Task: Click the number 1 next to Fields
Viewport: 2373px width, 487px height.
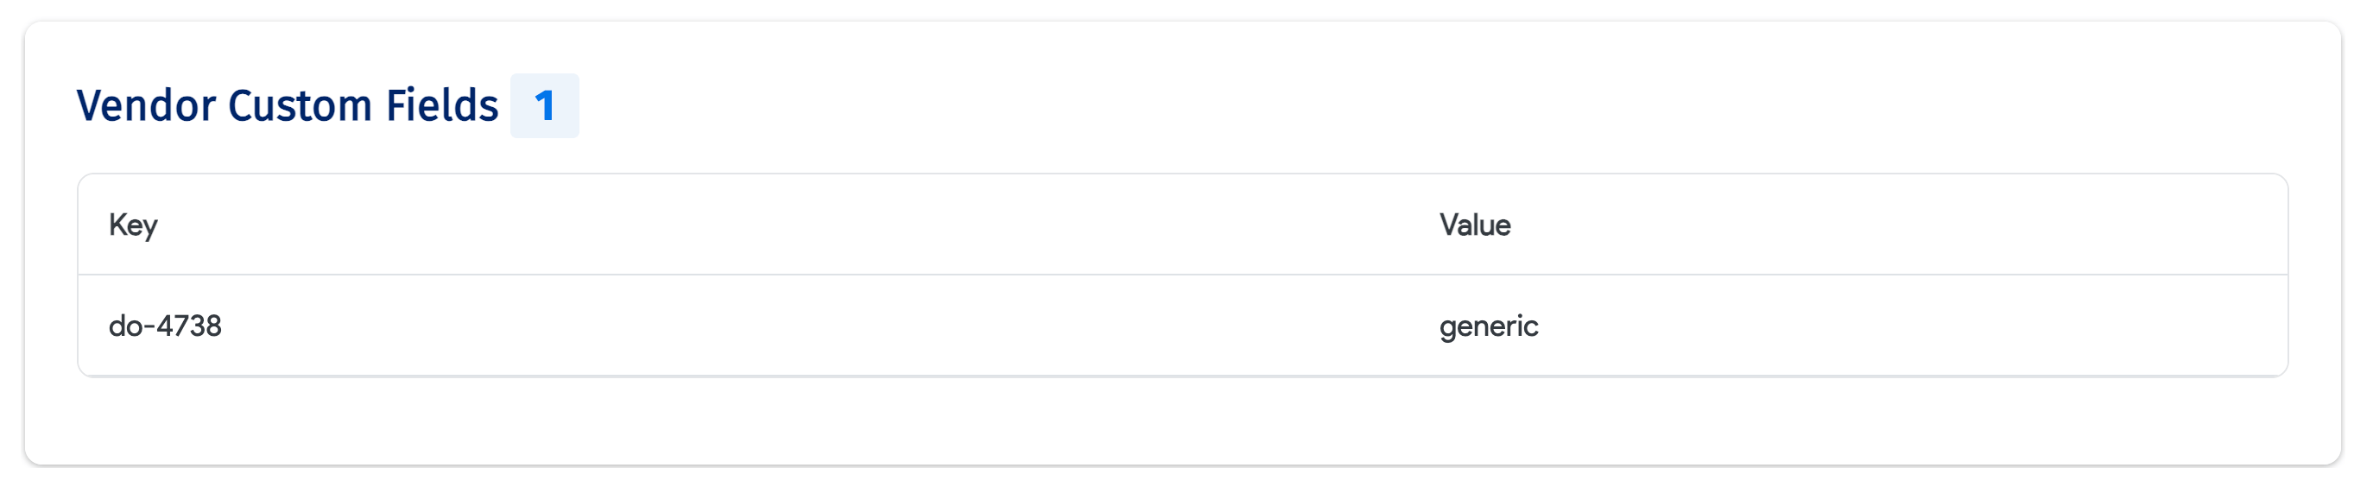Action: coord(544,106)
